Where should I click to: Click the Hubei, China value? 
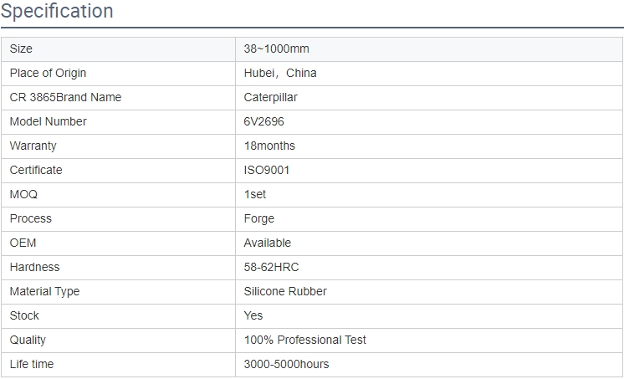280,74
